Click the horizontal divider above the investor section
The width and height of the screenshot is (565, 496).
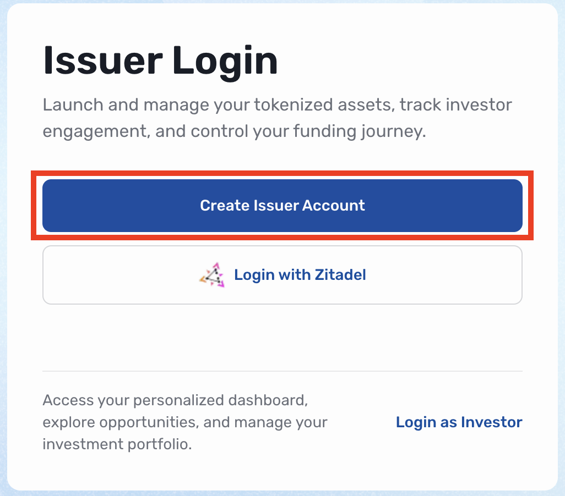tap(282, 371)
